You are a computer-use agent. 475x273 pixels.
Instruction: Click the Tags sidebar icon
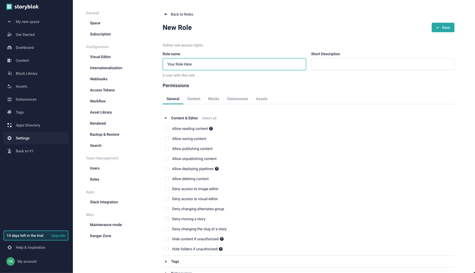pyautogui.click(x=10, y=112)
